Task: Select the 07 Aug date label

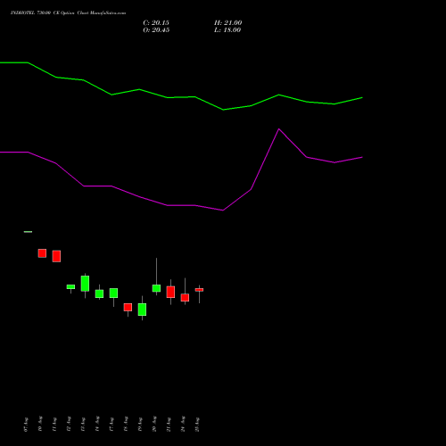Action: point(26,425)
